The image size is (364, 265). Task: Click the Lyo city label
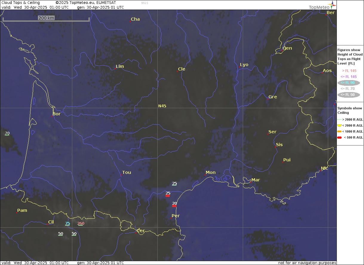click(244, 65)
